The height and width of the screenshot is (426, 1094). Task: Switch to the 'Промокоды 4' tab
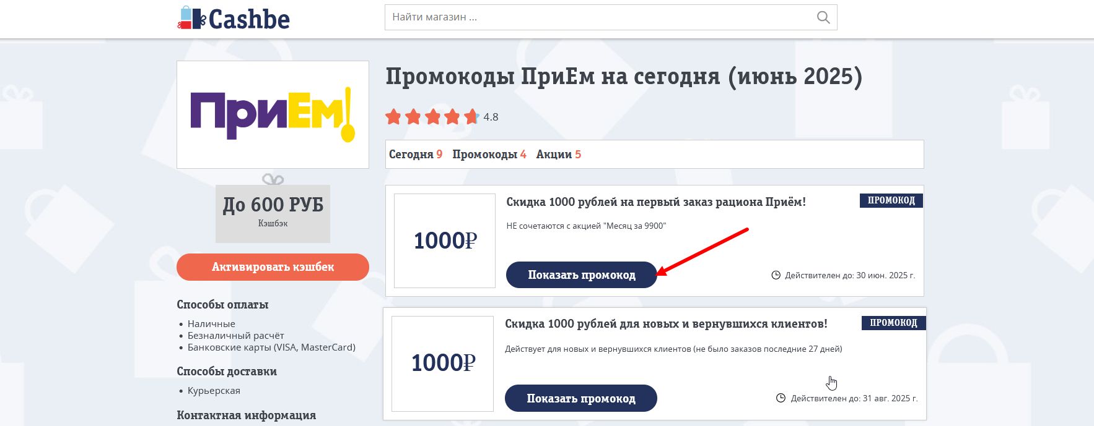click(x=489, y=155)
